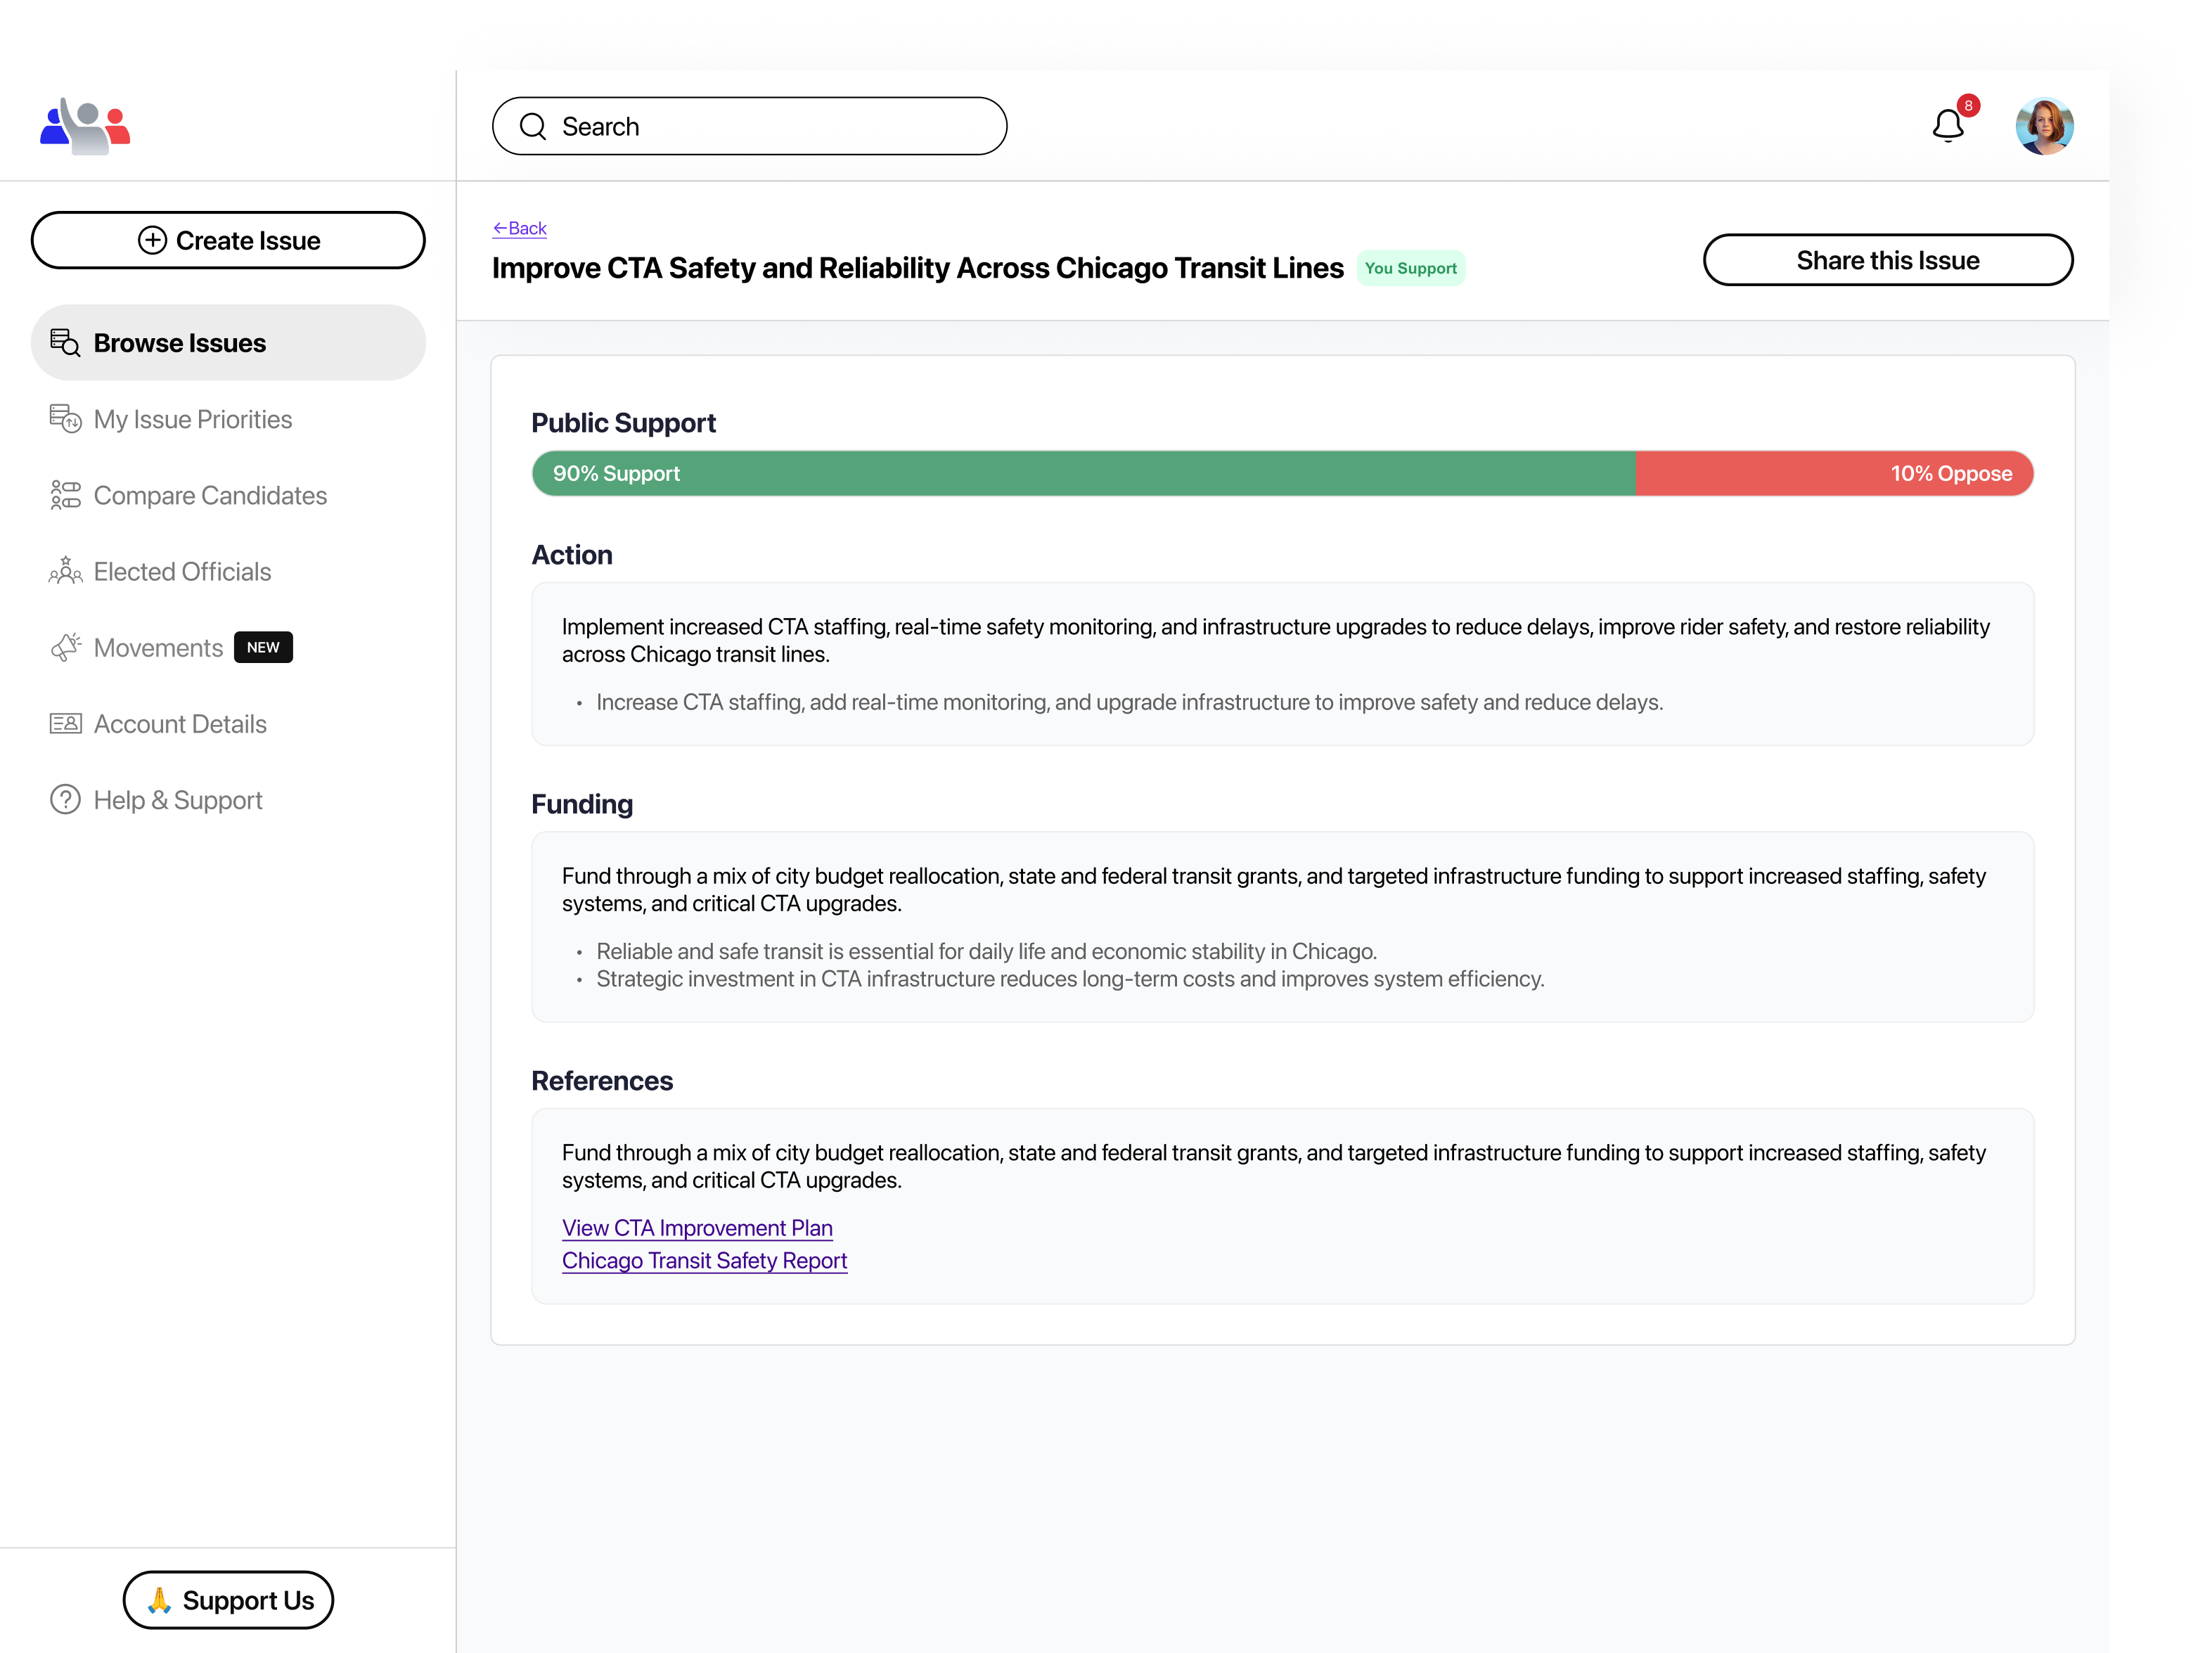Click the 90% Support bar segment
The image size is (2212, 1653).
1083,473
